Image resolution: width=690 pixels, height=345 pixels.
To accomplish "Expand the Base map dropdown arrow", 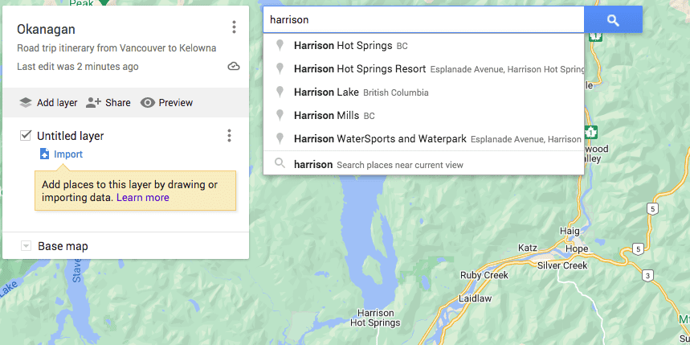I will pos(26,246).
